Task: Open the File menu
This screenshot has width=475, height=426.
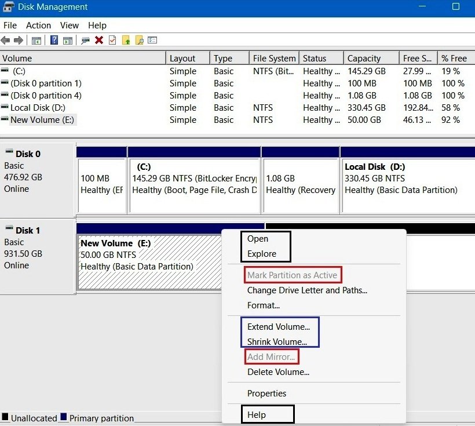Action: [10, 26]
